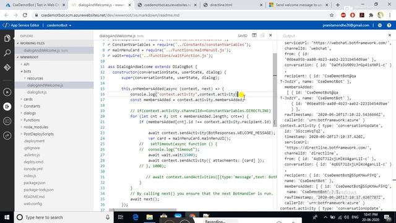Screen dimensions: 396x223
Task: Switch to CseDemotBot Test in Web Chat tab
Action: [35, 5]
